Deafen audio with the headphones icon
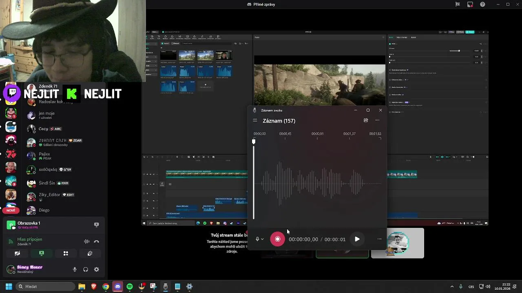This screenshot has height=293, width=522. click(x=86, y=269)
